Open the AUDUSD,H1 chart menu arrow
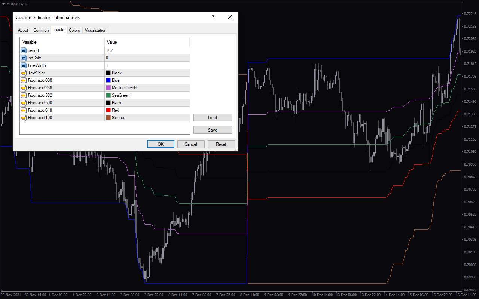 click(x=4, y=4)
